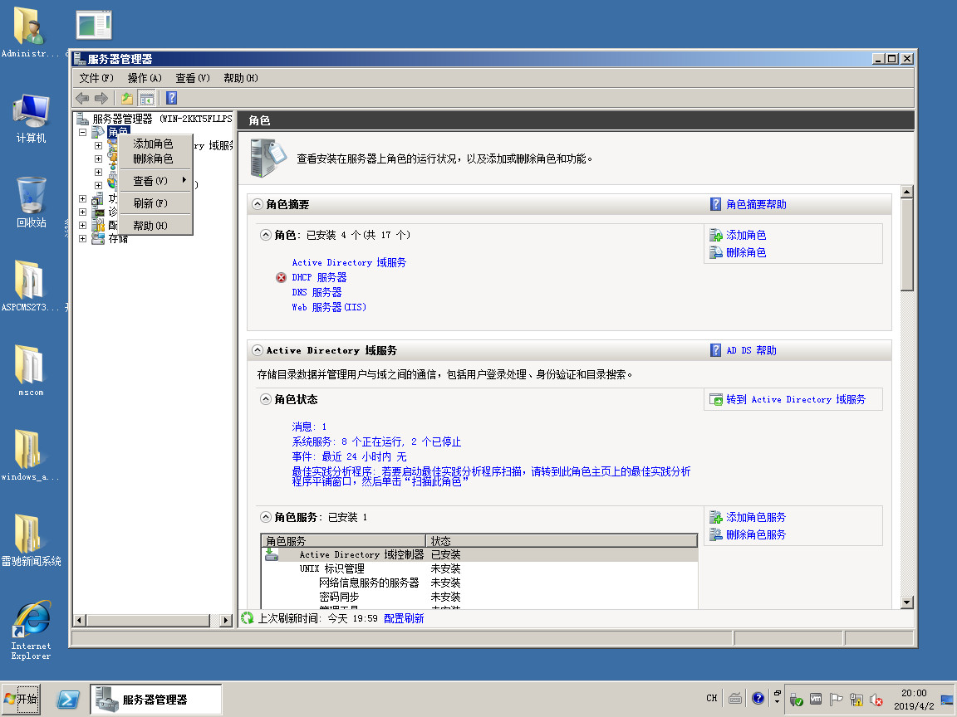
Task: Click the toolbar back arrow
Action: pos(82,98)
